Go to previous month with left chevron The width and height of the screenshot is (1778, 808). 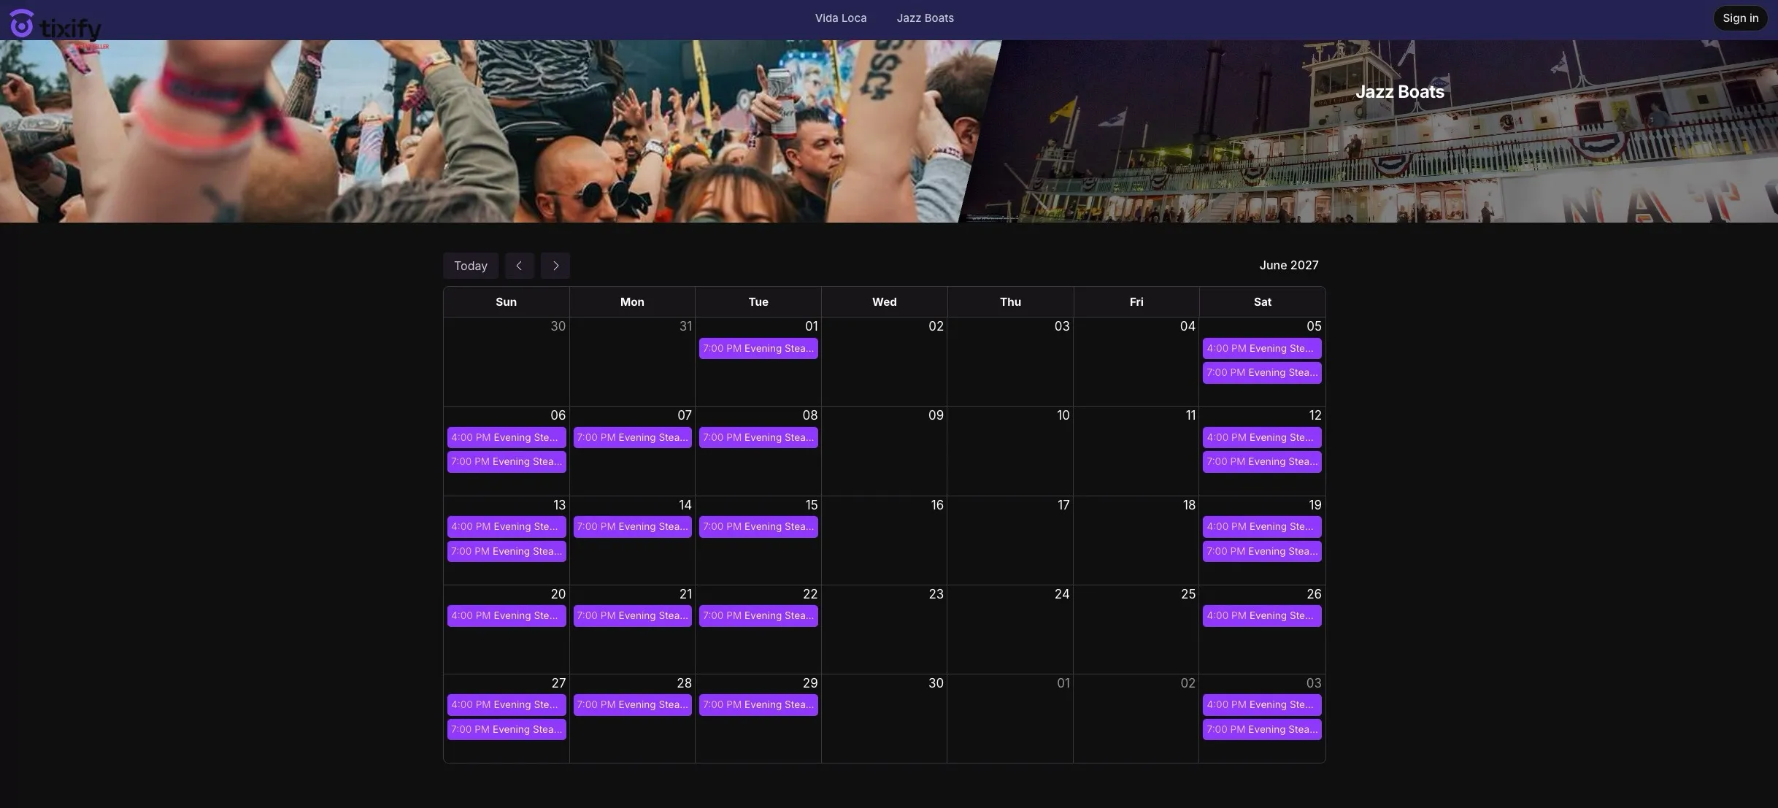pyautogui.click(x=519, y=266)
